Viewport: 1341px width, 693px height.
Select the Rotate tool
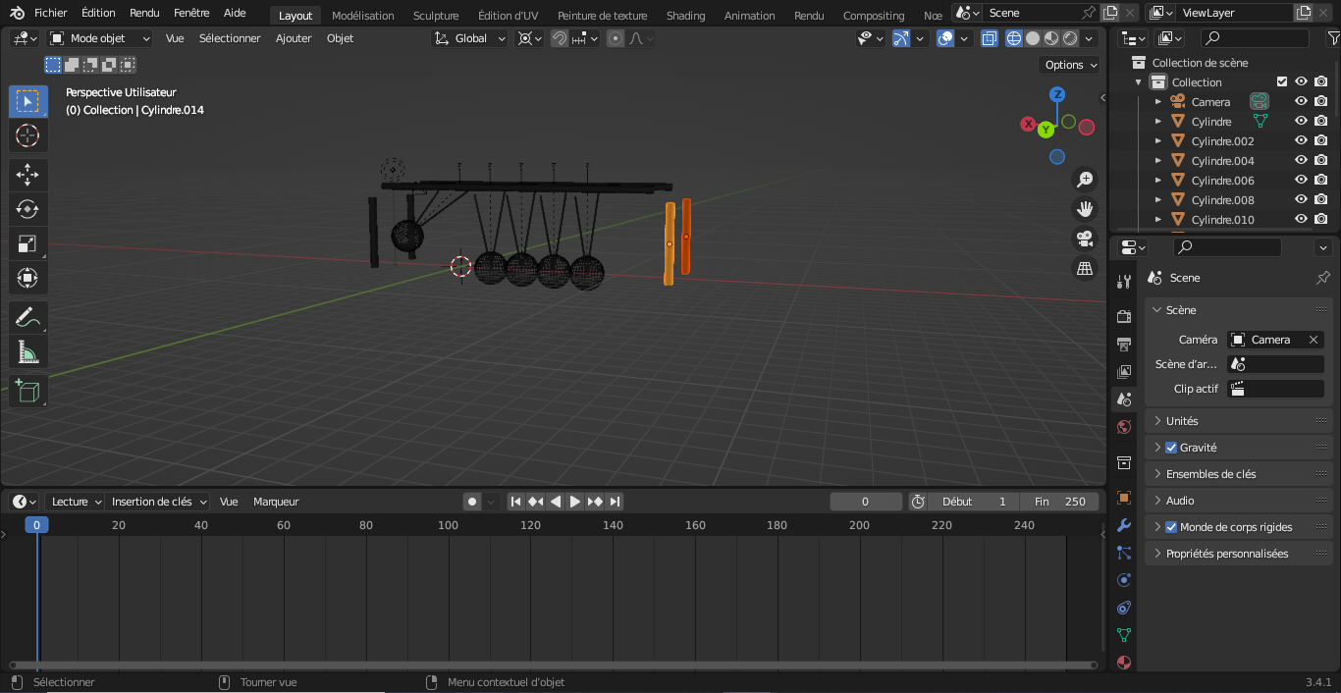(27, 209)
